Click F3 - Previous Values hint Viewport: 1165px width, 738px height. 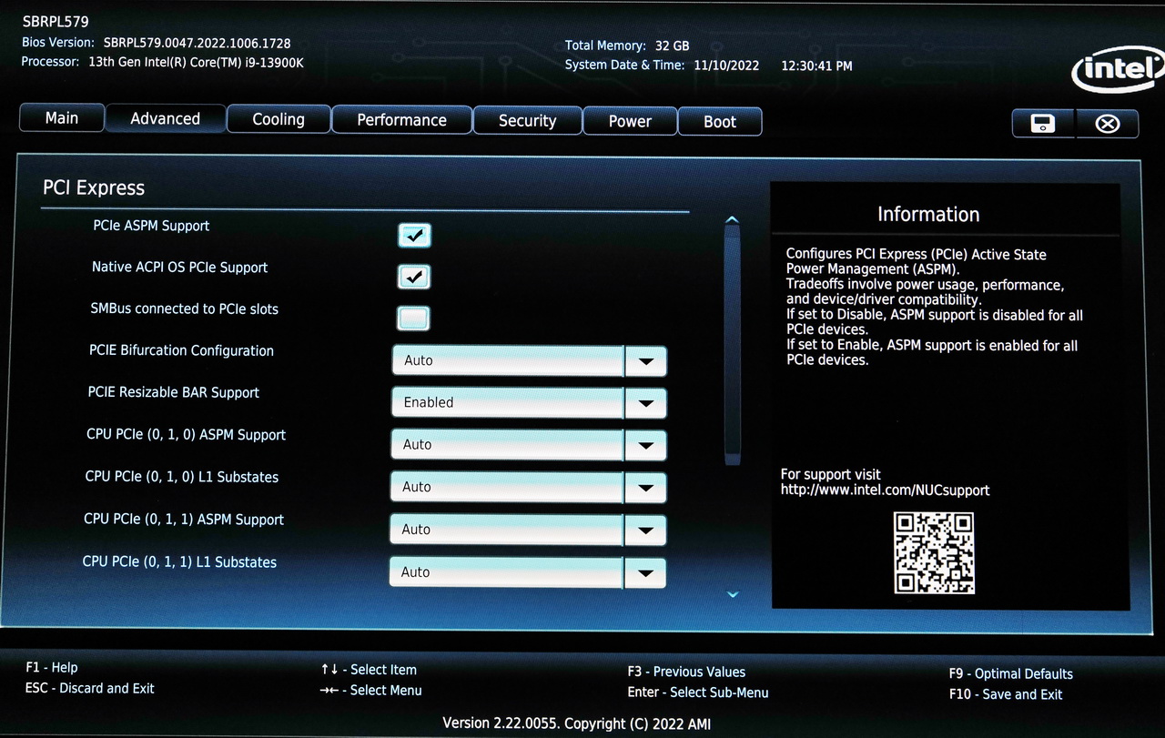(686, 672)
